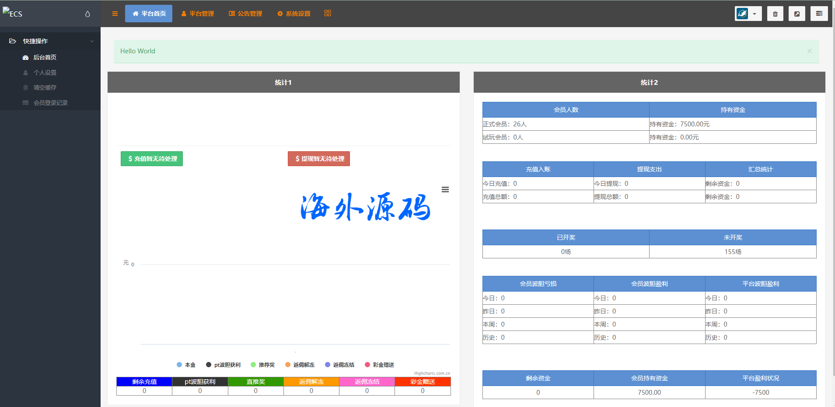
Task: Open the 平台管理 menu
Action: click(197, 14)
